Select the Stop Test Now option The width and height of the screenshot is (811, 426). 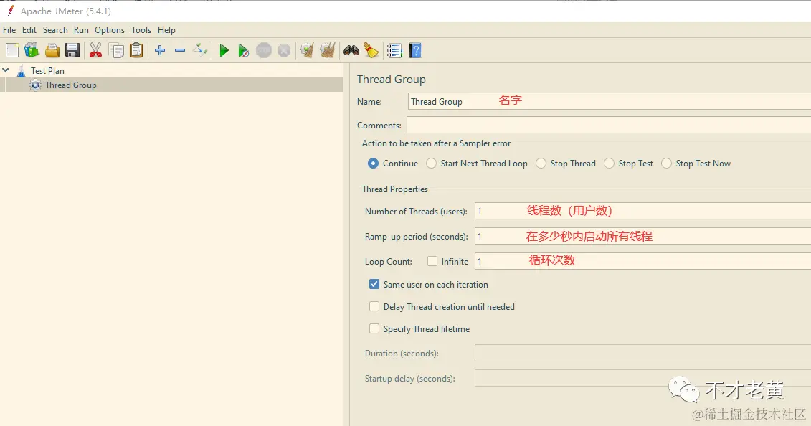667,164
